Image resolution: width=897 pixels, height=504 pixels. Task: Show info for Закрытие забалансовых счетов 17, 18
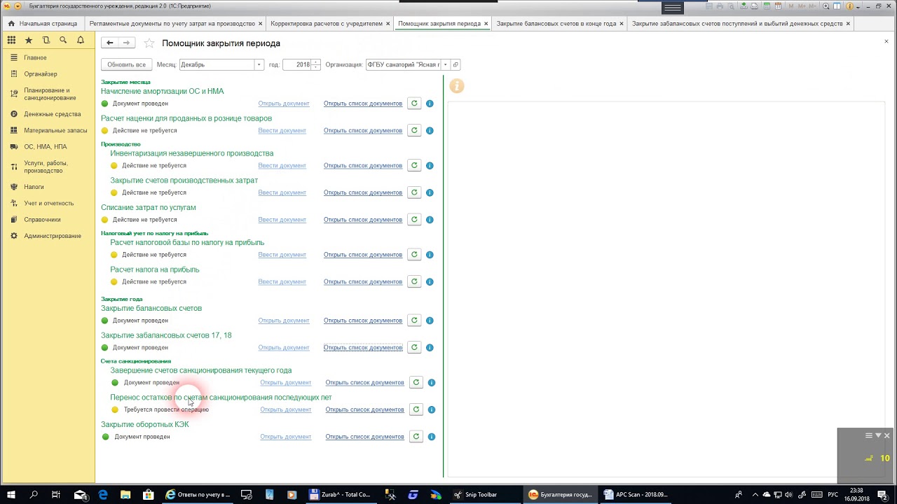coord(430,347)
